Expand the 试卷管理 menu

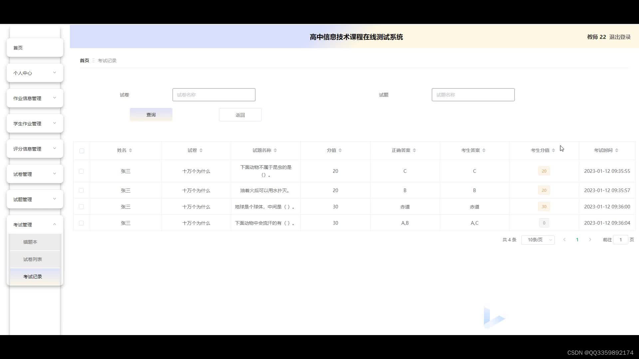point(35,174)
